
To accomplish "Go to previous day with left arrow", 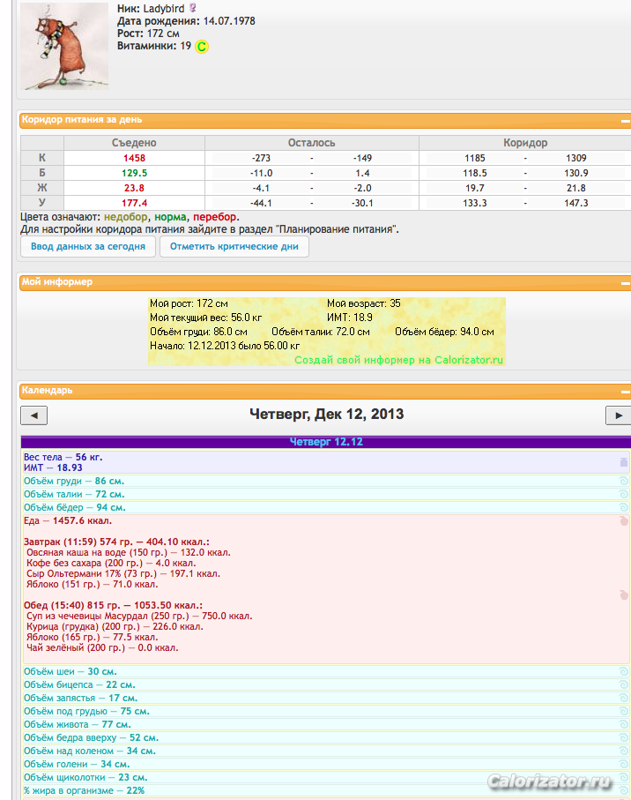I will point(33,415).
